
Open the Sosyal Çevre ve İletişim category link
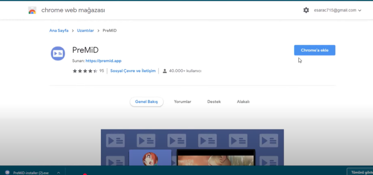(133, 71)
